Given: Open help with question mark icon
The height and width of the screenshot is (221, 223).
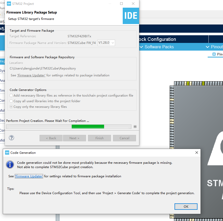Looking at the screenshot, I should point(11,138).
